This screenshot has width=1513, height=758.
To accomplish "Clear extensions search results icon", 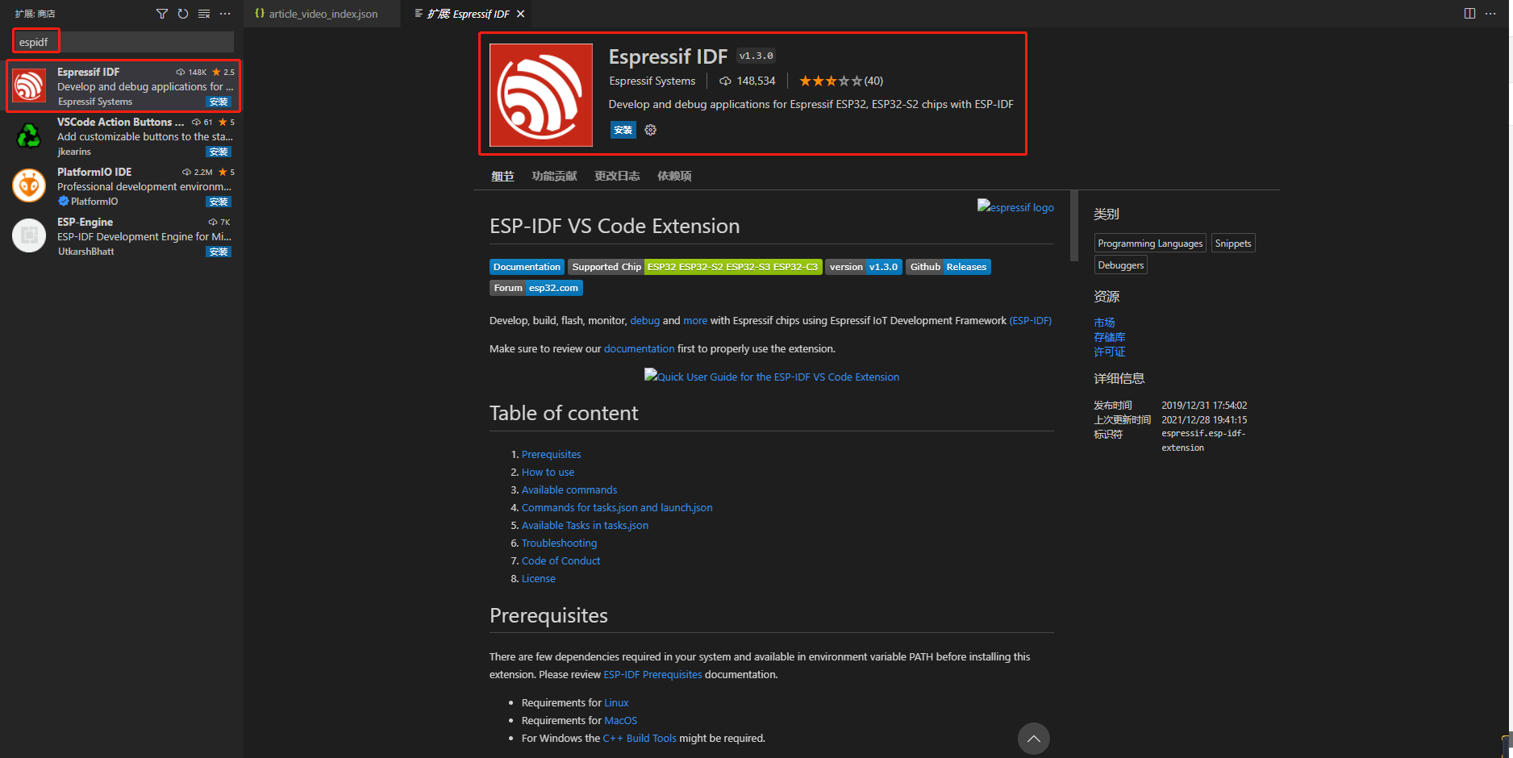I will pyautogui.click(x=204, y=14).
